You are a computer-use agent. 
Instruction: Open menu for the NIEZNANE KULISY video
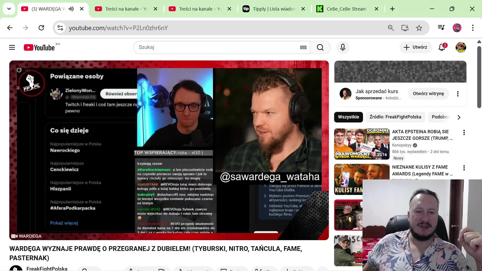coord(464,168)
